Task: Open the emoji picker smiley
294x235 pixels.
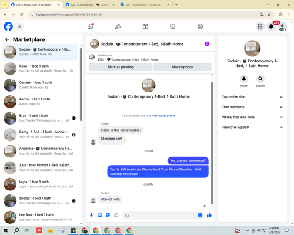Action: (x=200, y=216)
